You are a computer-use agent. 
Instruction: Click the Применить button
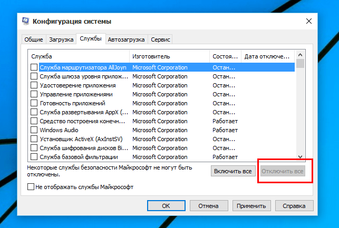coord(251,206)
